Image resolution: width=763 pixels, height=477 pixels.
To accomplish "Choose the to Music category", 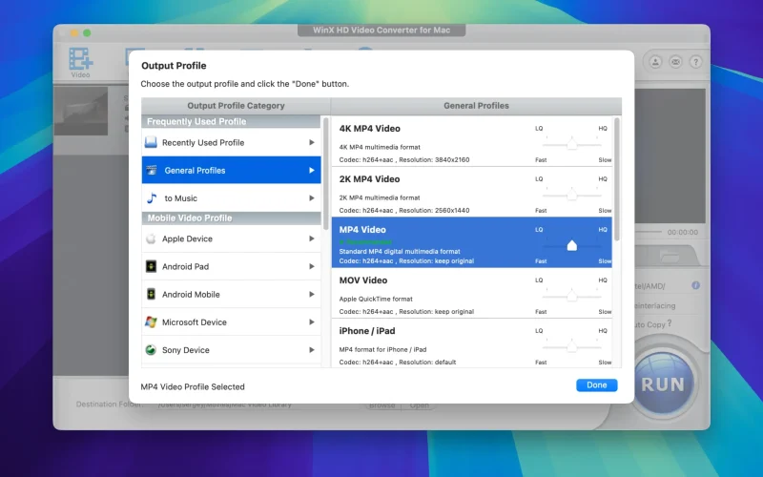I will point(231,198).
